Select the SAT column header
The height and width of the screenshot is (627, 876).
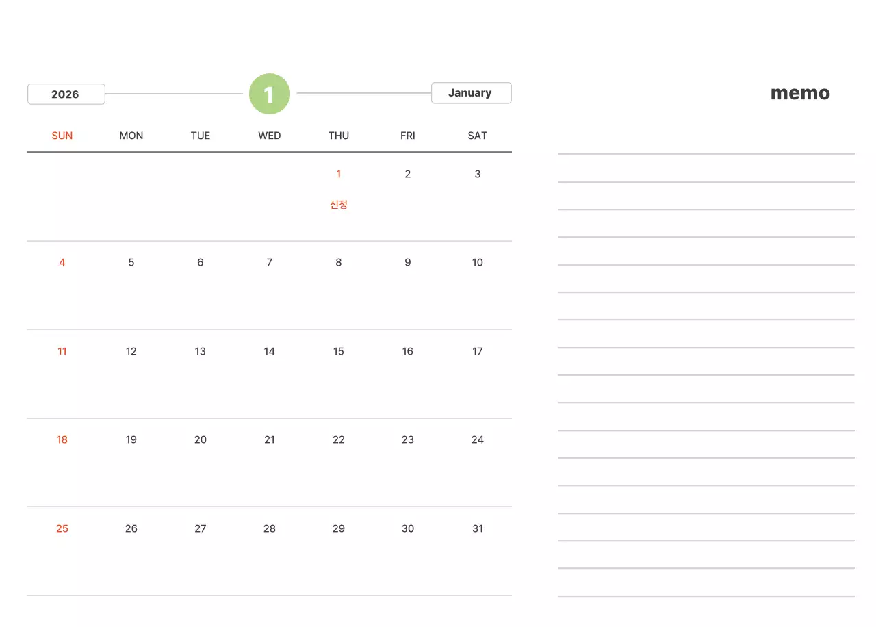[477, 136]
